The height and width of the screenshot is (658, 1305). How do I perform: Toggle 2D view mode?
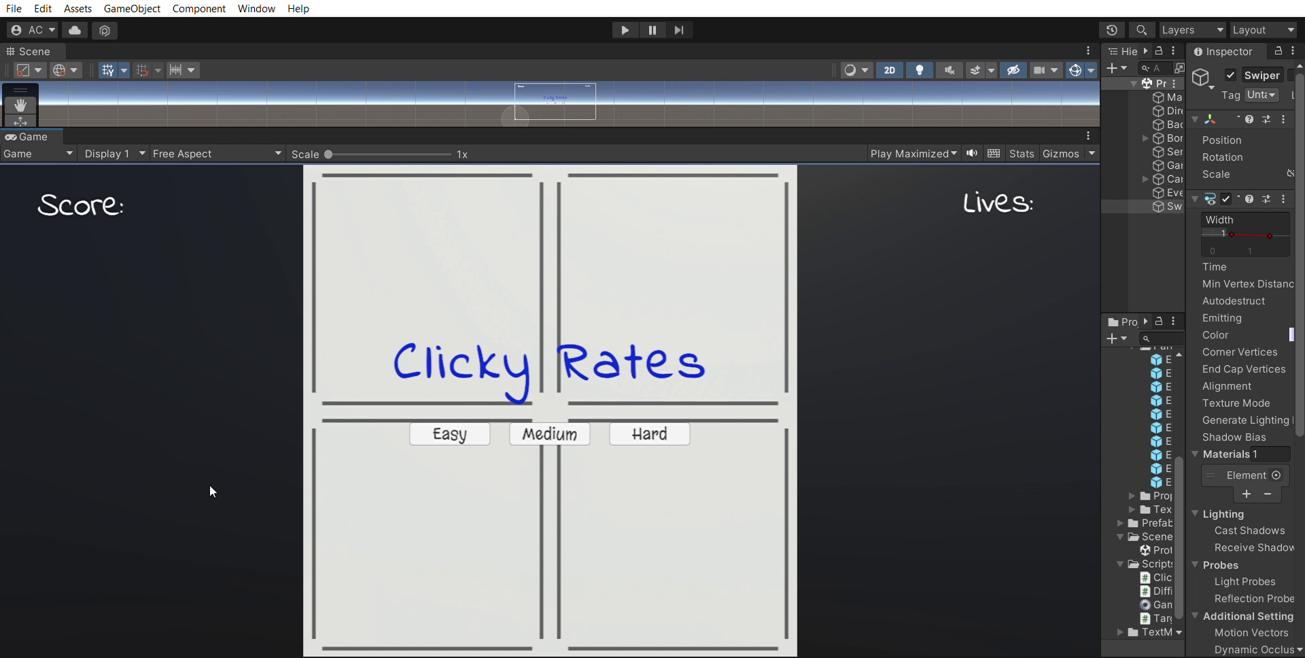click(x=890, y=70)
